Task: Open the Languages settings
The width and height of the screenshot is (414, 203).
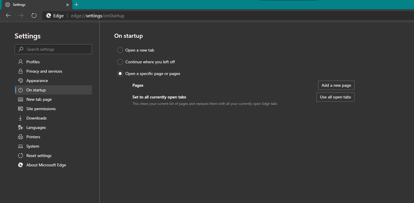Action: click(x=53, y=128)
